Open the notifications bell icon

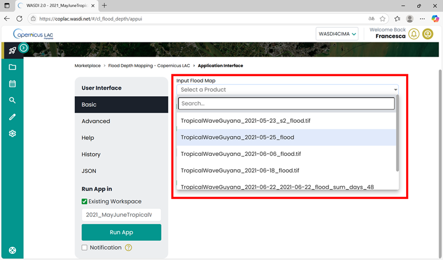(x=414, y=34)
